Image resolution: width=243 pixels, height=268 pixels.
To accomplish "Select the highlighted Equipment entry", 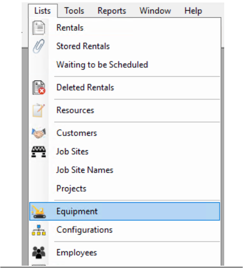I will (125, 211).
